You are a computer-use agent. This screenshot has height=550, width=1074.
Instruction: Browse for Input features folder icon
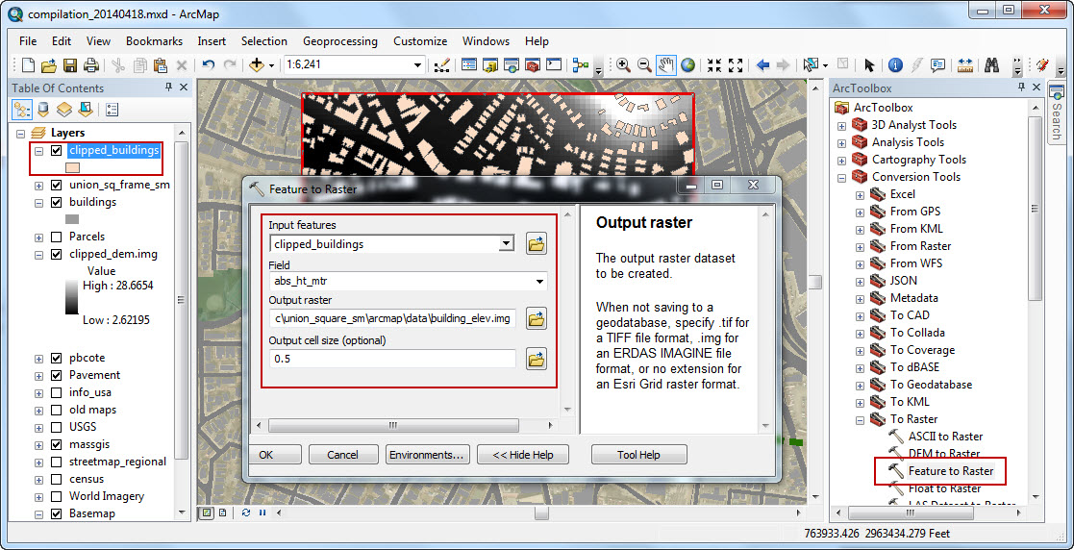tap(537, 243)
